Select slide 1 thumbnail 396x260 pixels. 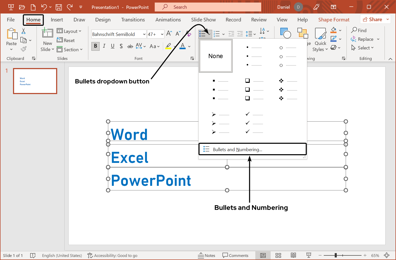35,81
